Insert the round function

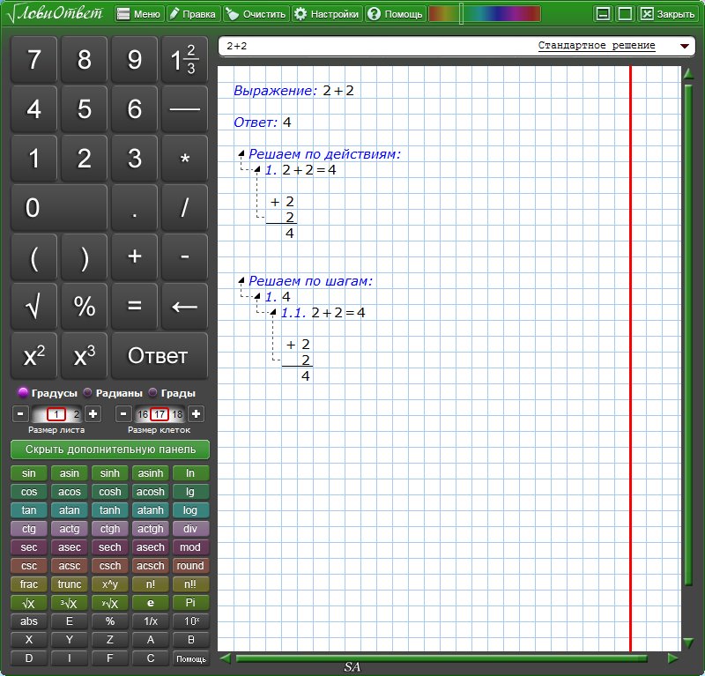(x=190, y=566)
